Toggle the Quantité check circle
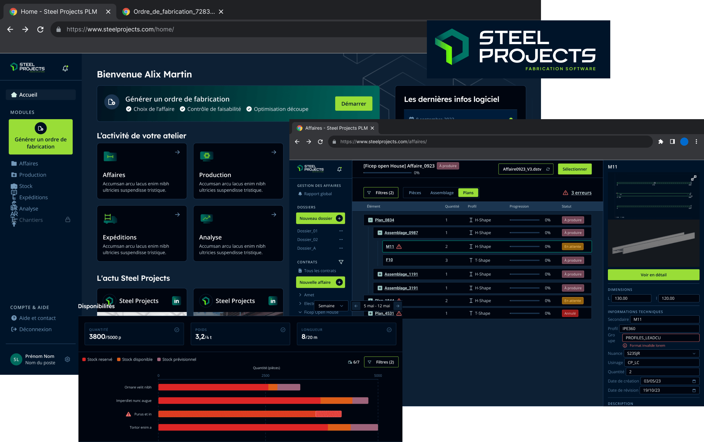The height and width of the screenshot is (442, 704). pyautogui.click(x=177, y=330)
